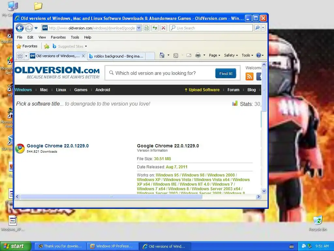
Task: Open the View menu
Action: [42, 37]
